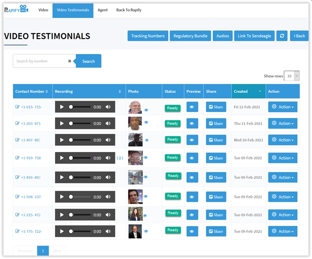Toggle photo eye icon in the +1-615 row
The image size is (312, 259).
[146, 109]
